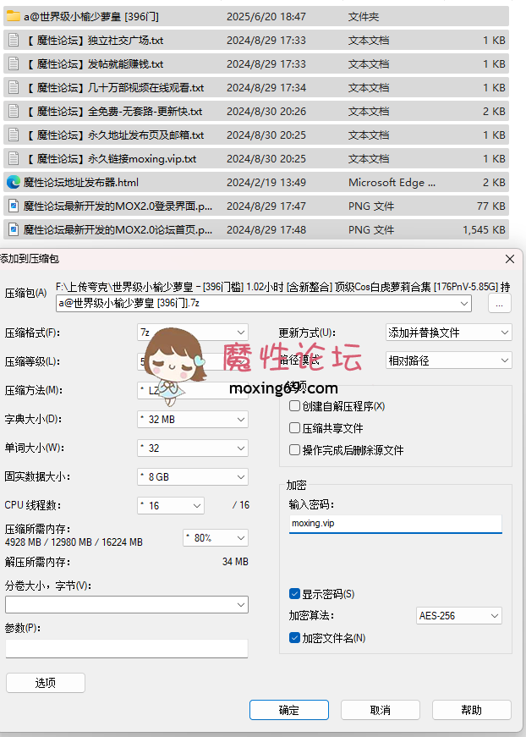Click the browse ... button for archive path
The height and width of the screenshot is (737, 526).
pos(500,304)
